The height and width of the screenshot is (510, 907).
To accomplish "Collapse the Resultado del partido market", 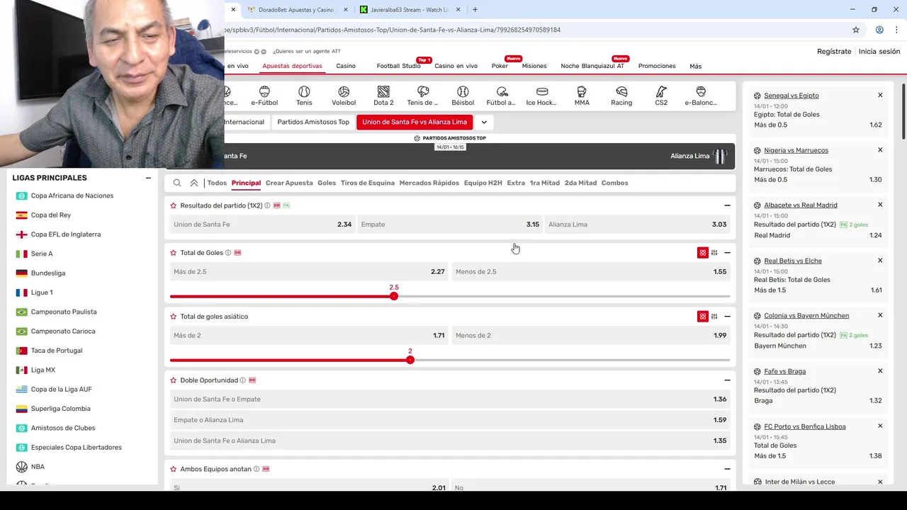I will point(727,205).
